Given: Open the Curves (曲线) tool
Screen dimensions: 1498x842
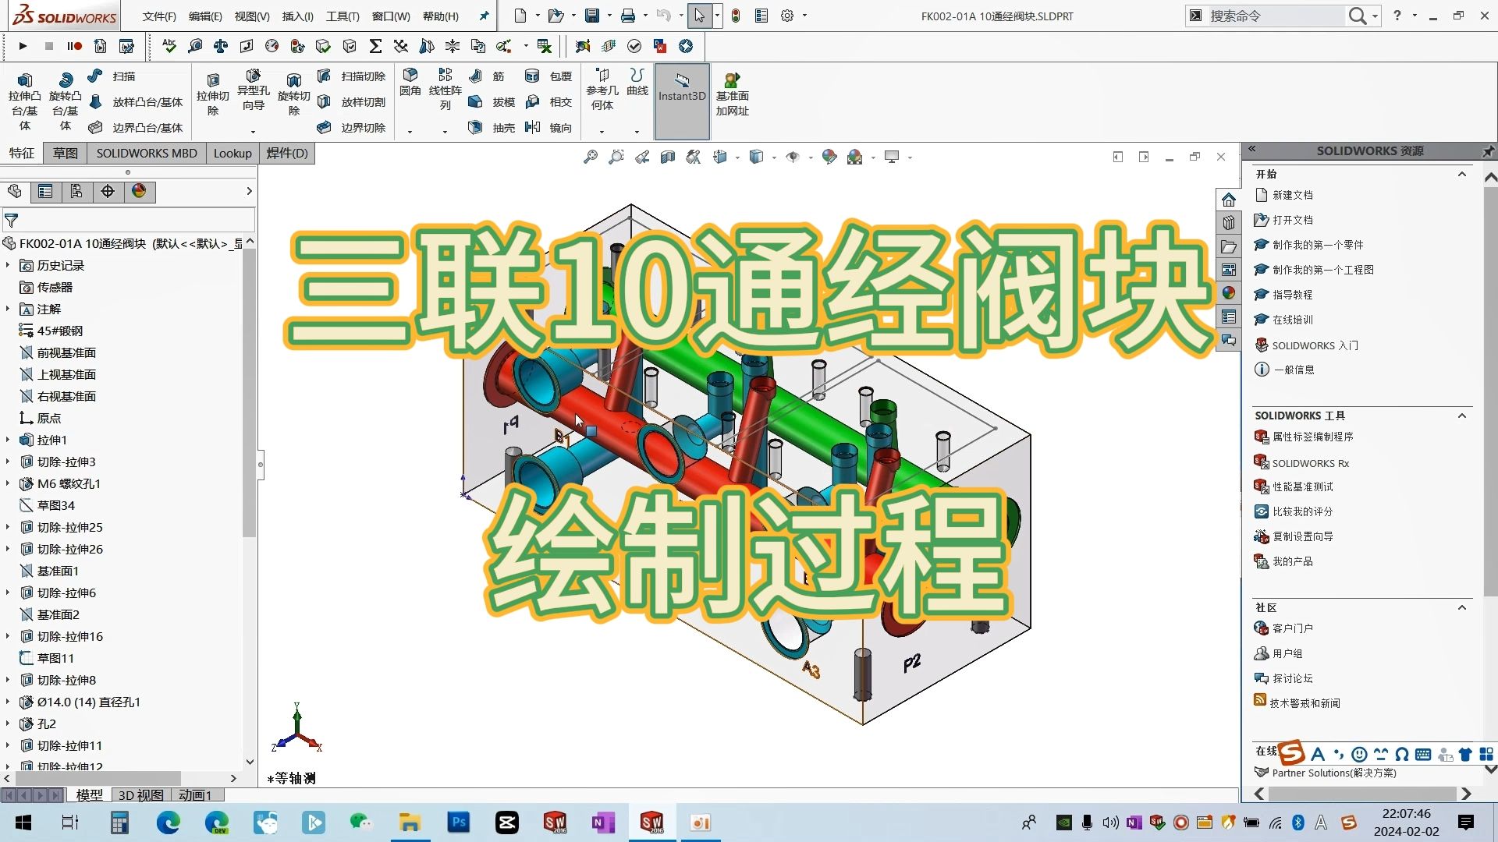Looking at the screenshot, I should pyautogui.click(x=637, y=83).
